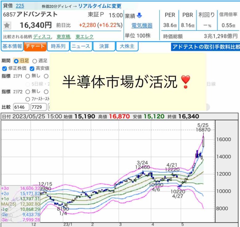The height and width of the screenshot is (227, 240).
Task: Click the PER 38.6倍 value
Action: click(x=170, y=25)
